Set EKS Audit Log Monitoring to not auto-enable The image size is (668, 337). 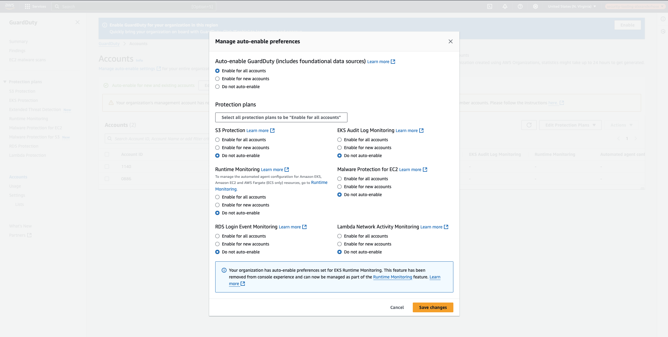pyautogui.click(x=339, y=156)
